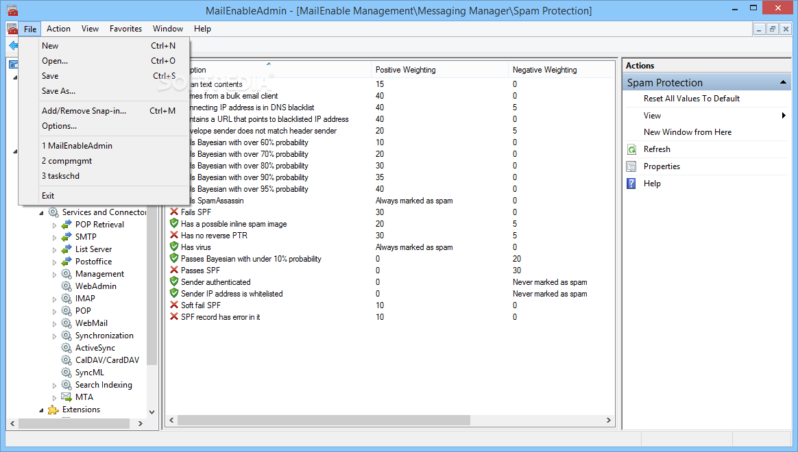Click the SMTP connector arrows icon
798x452 pixels.
point(66,237)
